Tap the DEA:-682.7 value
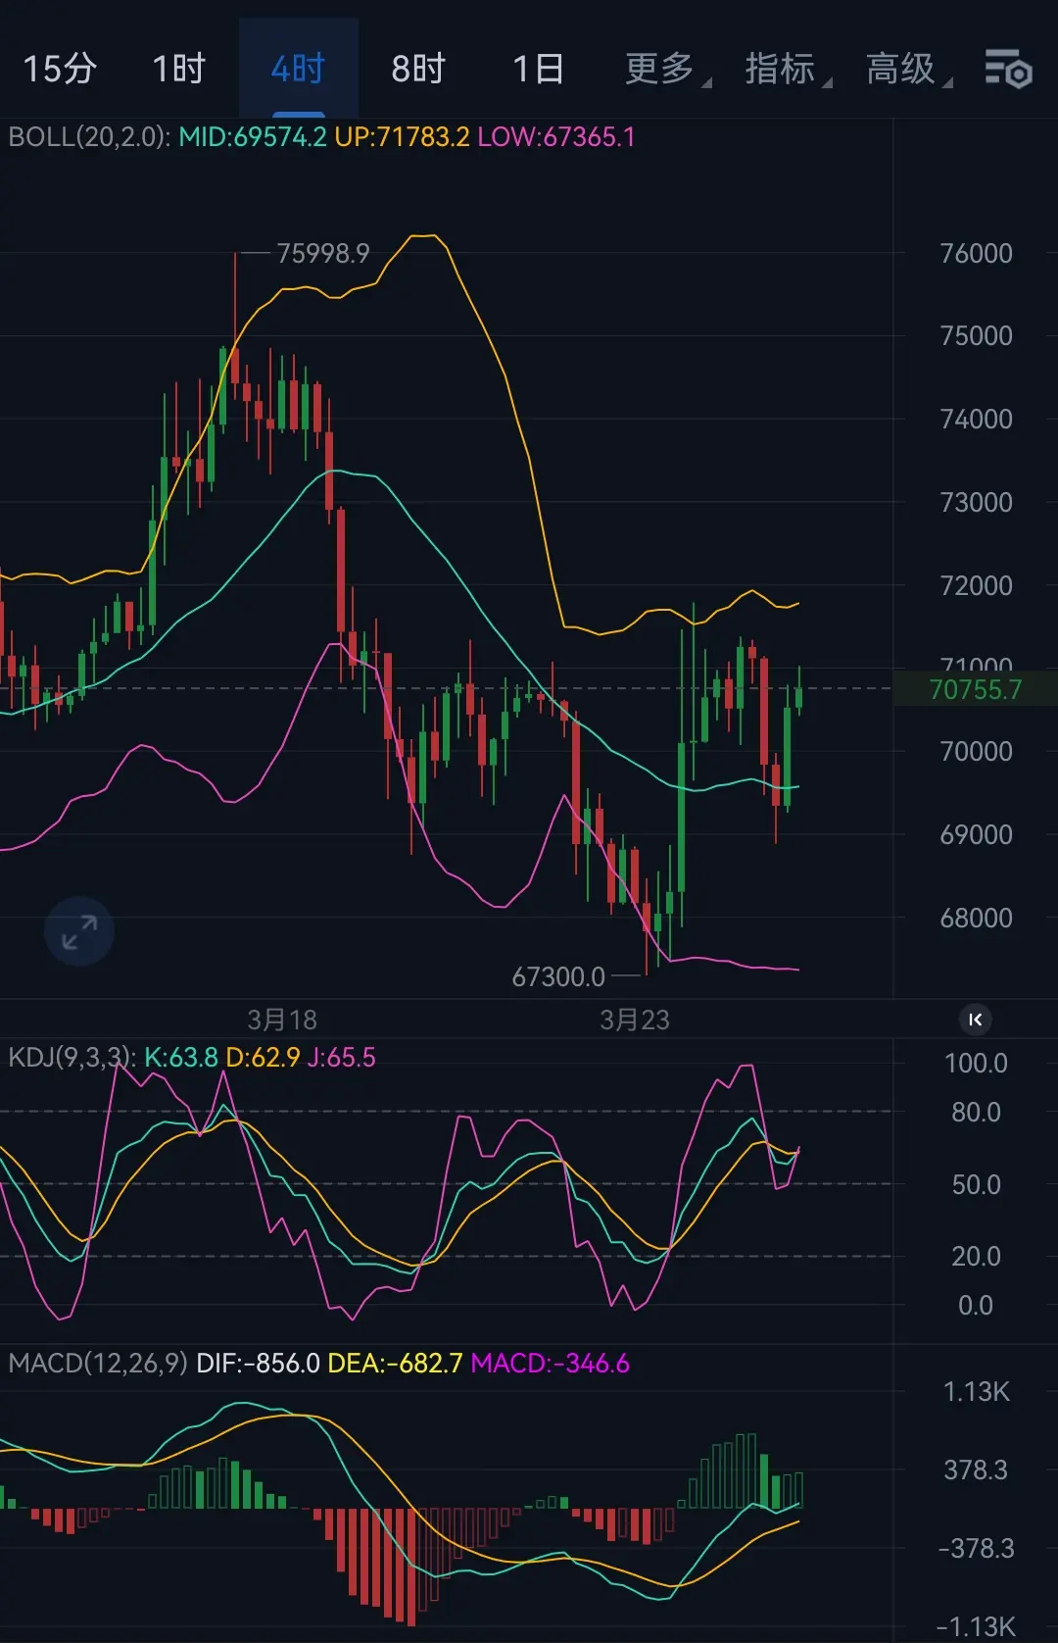The height and width of the screenshot is (1643, 1058). tap(395, 1363)
